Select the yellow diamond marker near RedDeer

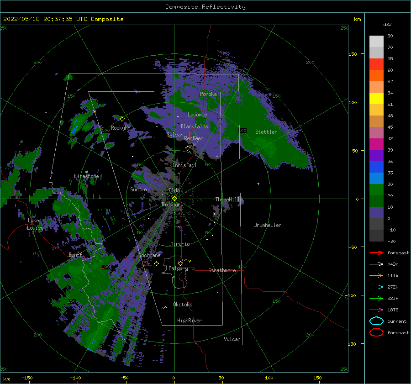click(188, 148)
